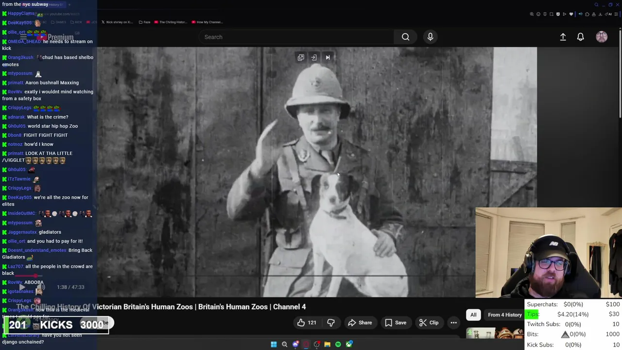Create a Clip of this video
The width and height of the screenshot is (622, 350).
429,323
